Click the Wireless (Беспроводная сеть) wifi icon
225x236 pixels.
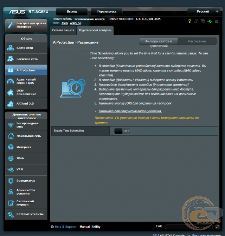tap(11, 125)
